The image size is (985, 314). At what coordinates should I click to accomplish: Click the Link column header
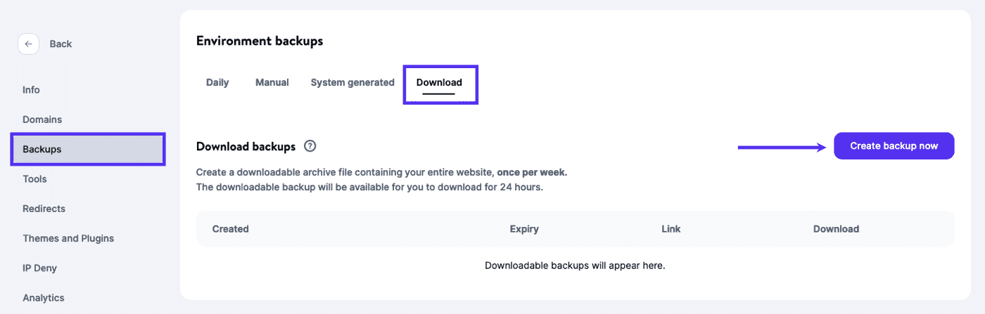671,229
